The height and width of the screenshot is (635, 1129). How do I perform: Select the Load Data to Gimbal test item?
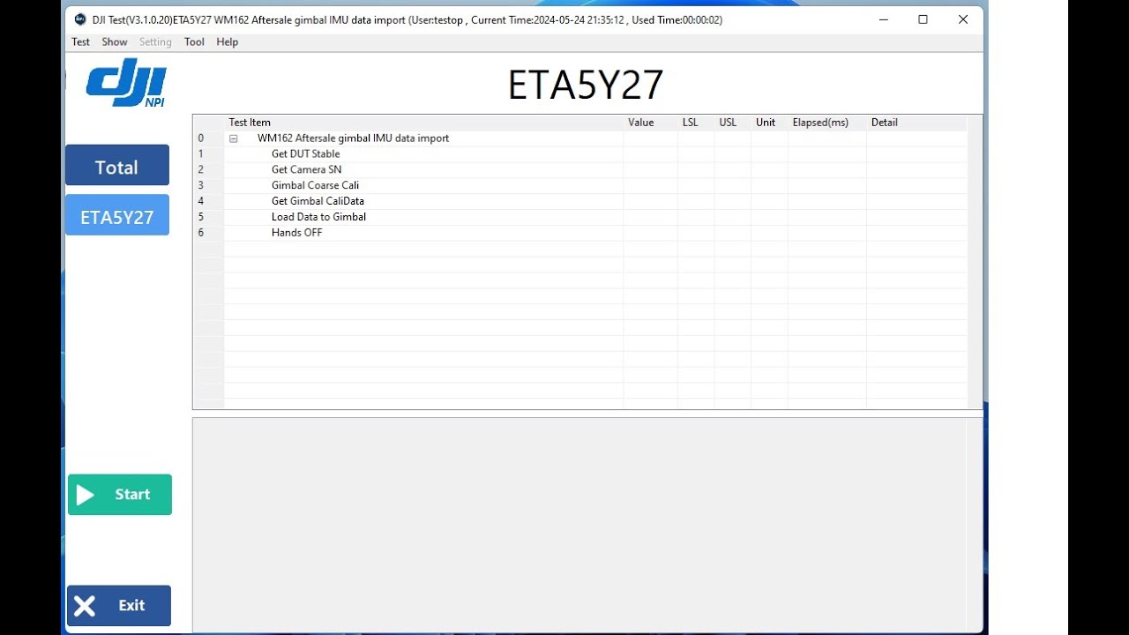318,217
